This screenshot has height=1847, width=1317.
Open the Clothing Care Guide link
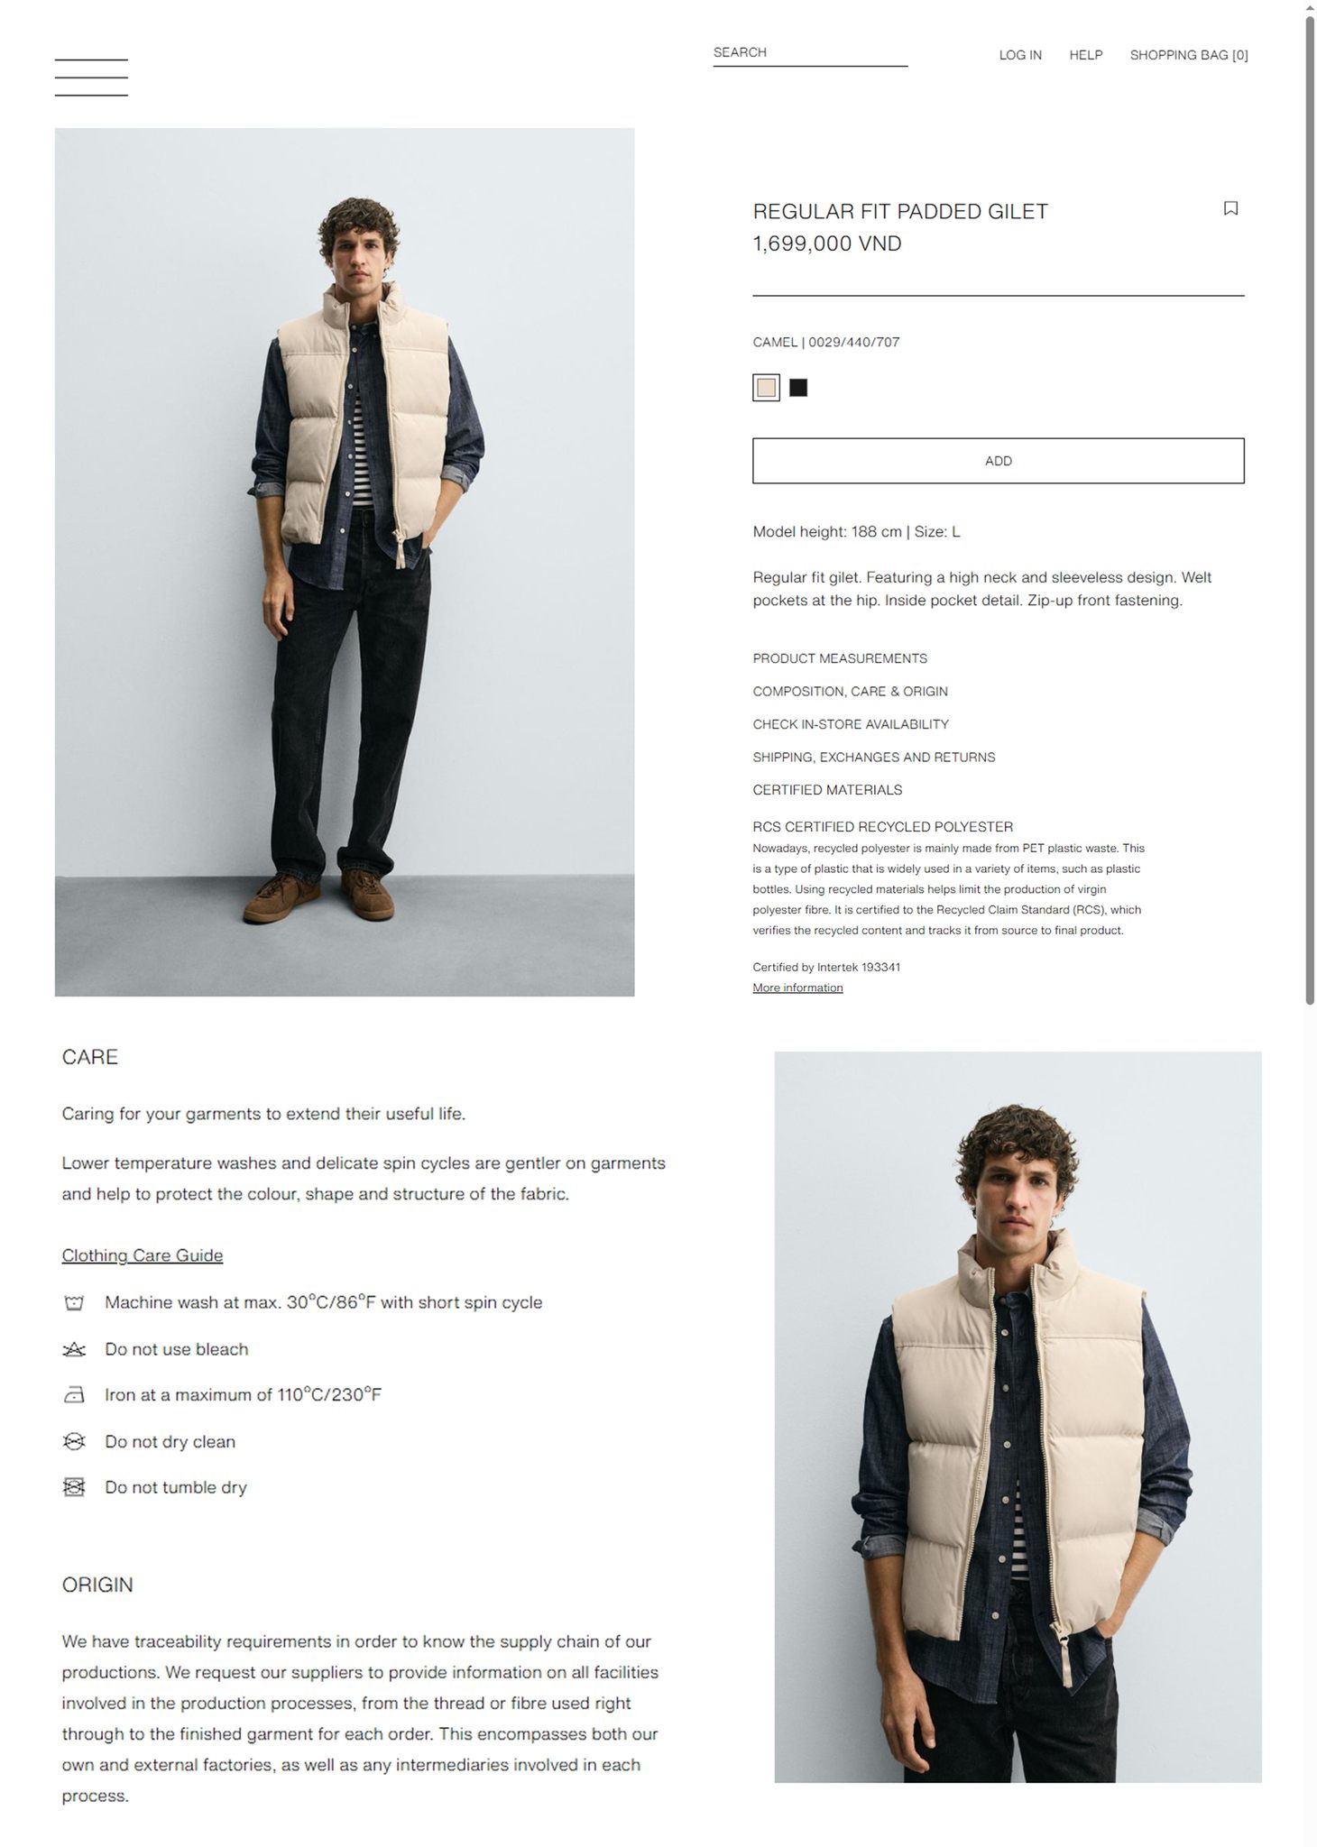(143, 1255)
